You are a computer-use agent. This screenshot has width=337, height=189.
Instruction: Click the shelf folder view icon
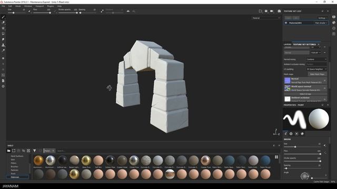(8, 151)
